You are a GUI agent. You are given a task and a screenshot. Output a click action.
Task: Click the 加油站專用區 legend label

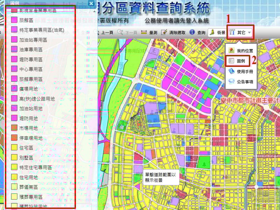[x=33, y=40]
